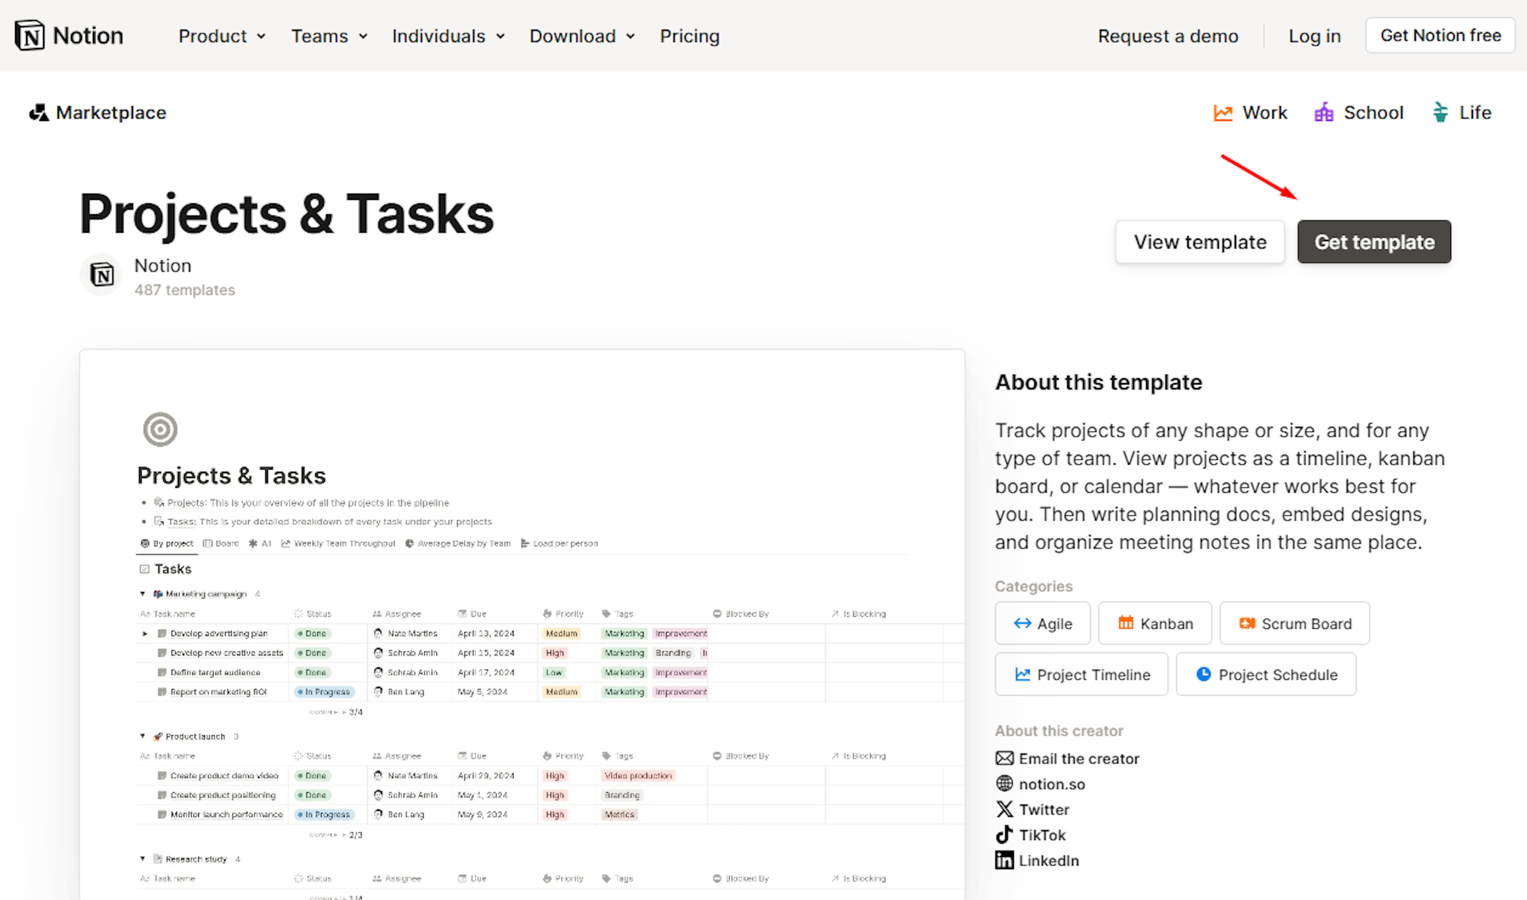Open the notion.so website link
The height and width of the screenshot is (900, 1527).
click(x=1051, y=783)
